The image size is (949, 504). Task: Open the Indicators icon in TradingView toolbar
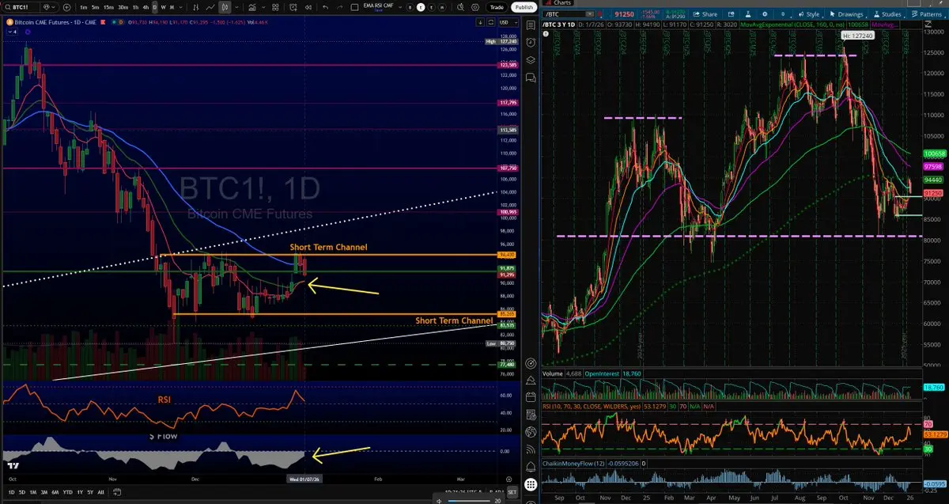point(251,7)
